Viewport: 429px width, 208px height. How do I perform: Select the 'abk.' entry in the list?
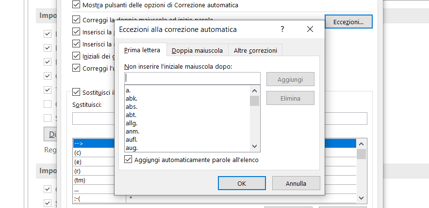tap(132, 98)
